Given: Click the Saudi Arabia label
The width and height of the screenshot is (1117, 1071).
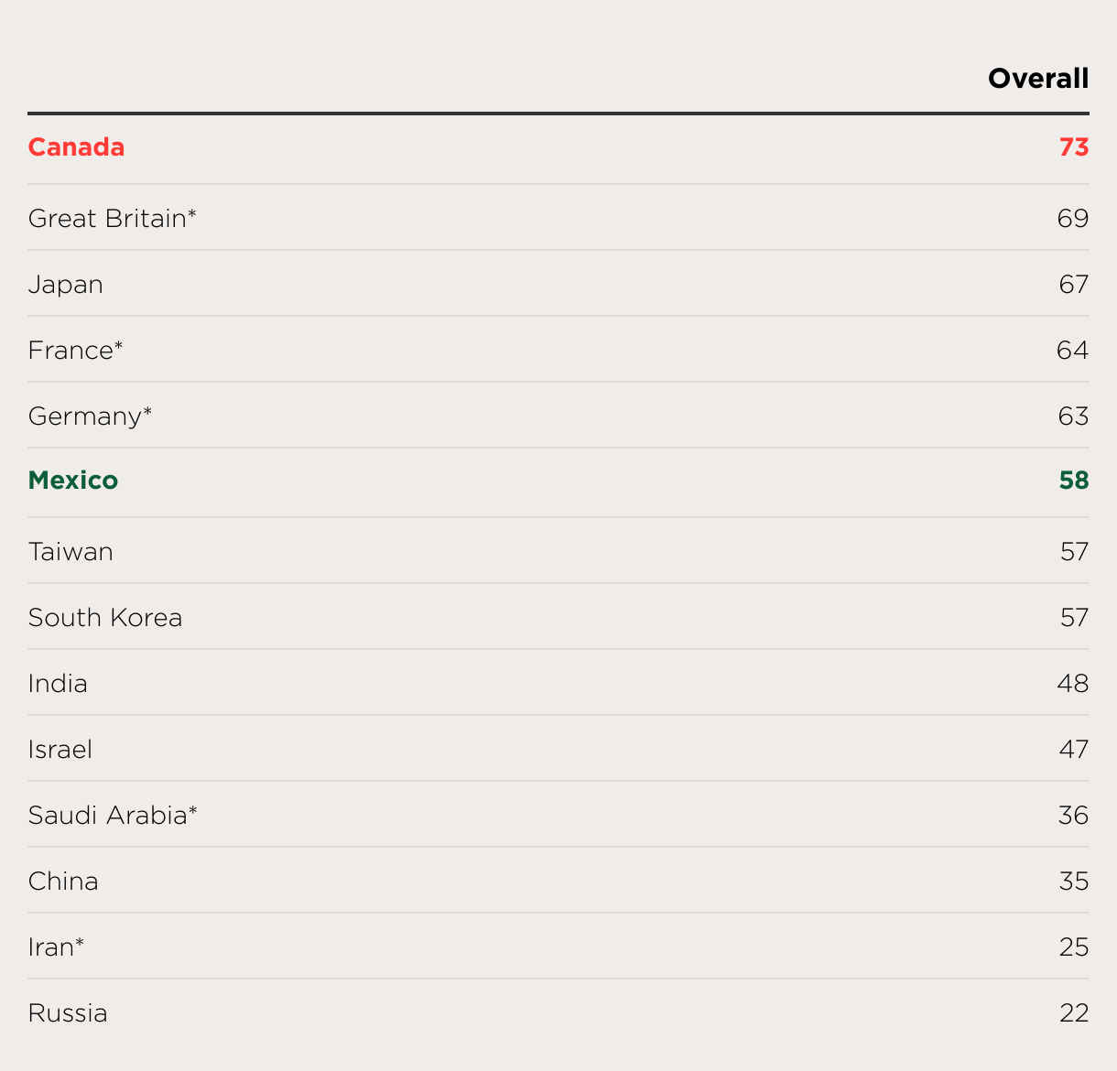Looking at the screenshot, I should coord(113,816).
